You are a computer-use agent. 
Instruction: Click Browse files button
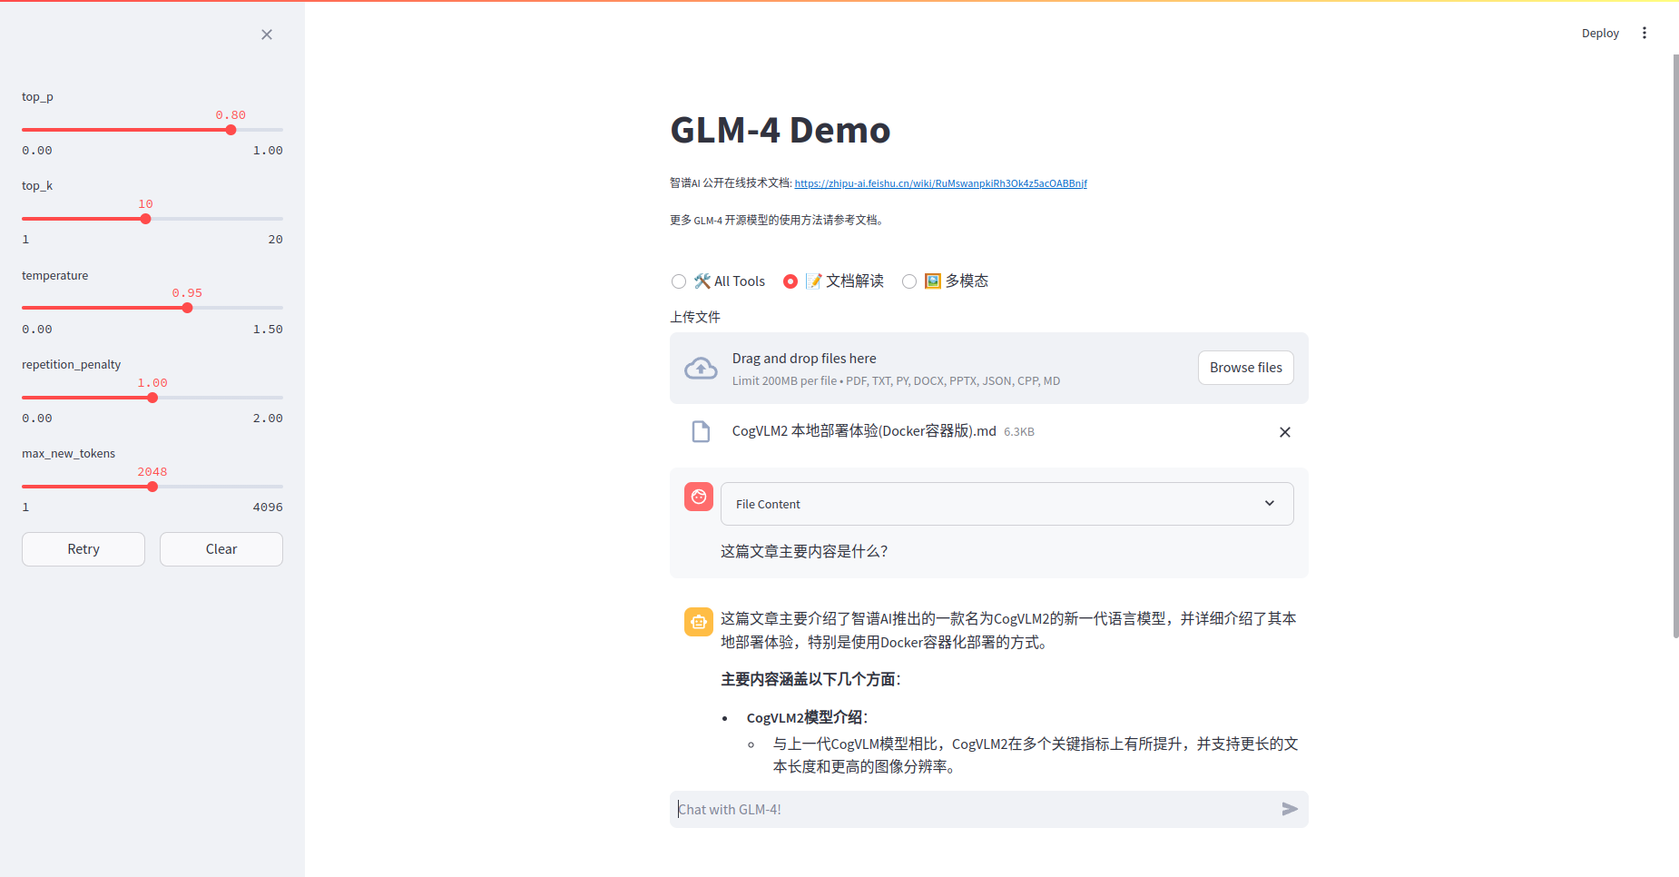pyautogui.click(x=1246, y=368)
